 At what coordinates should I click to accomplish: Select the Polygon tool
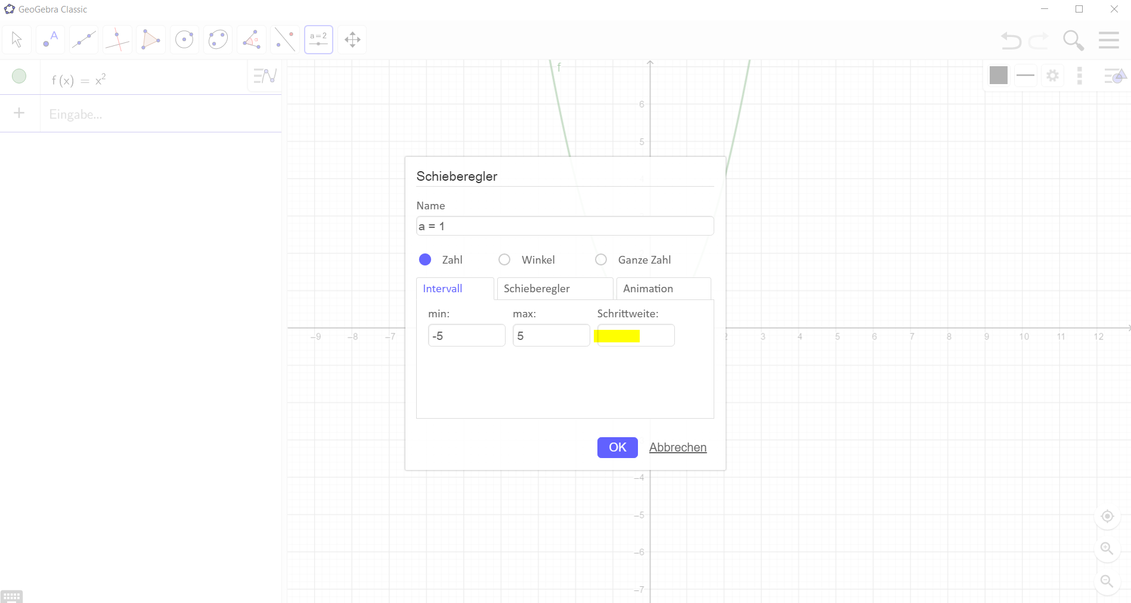(151, 40)
